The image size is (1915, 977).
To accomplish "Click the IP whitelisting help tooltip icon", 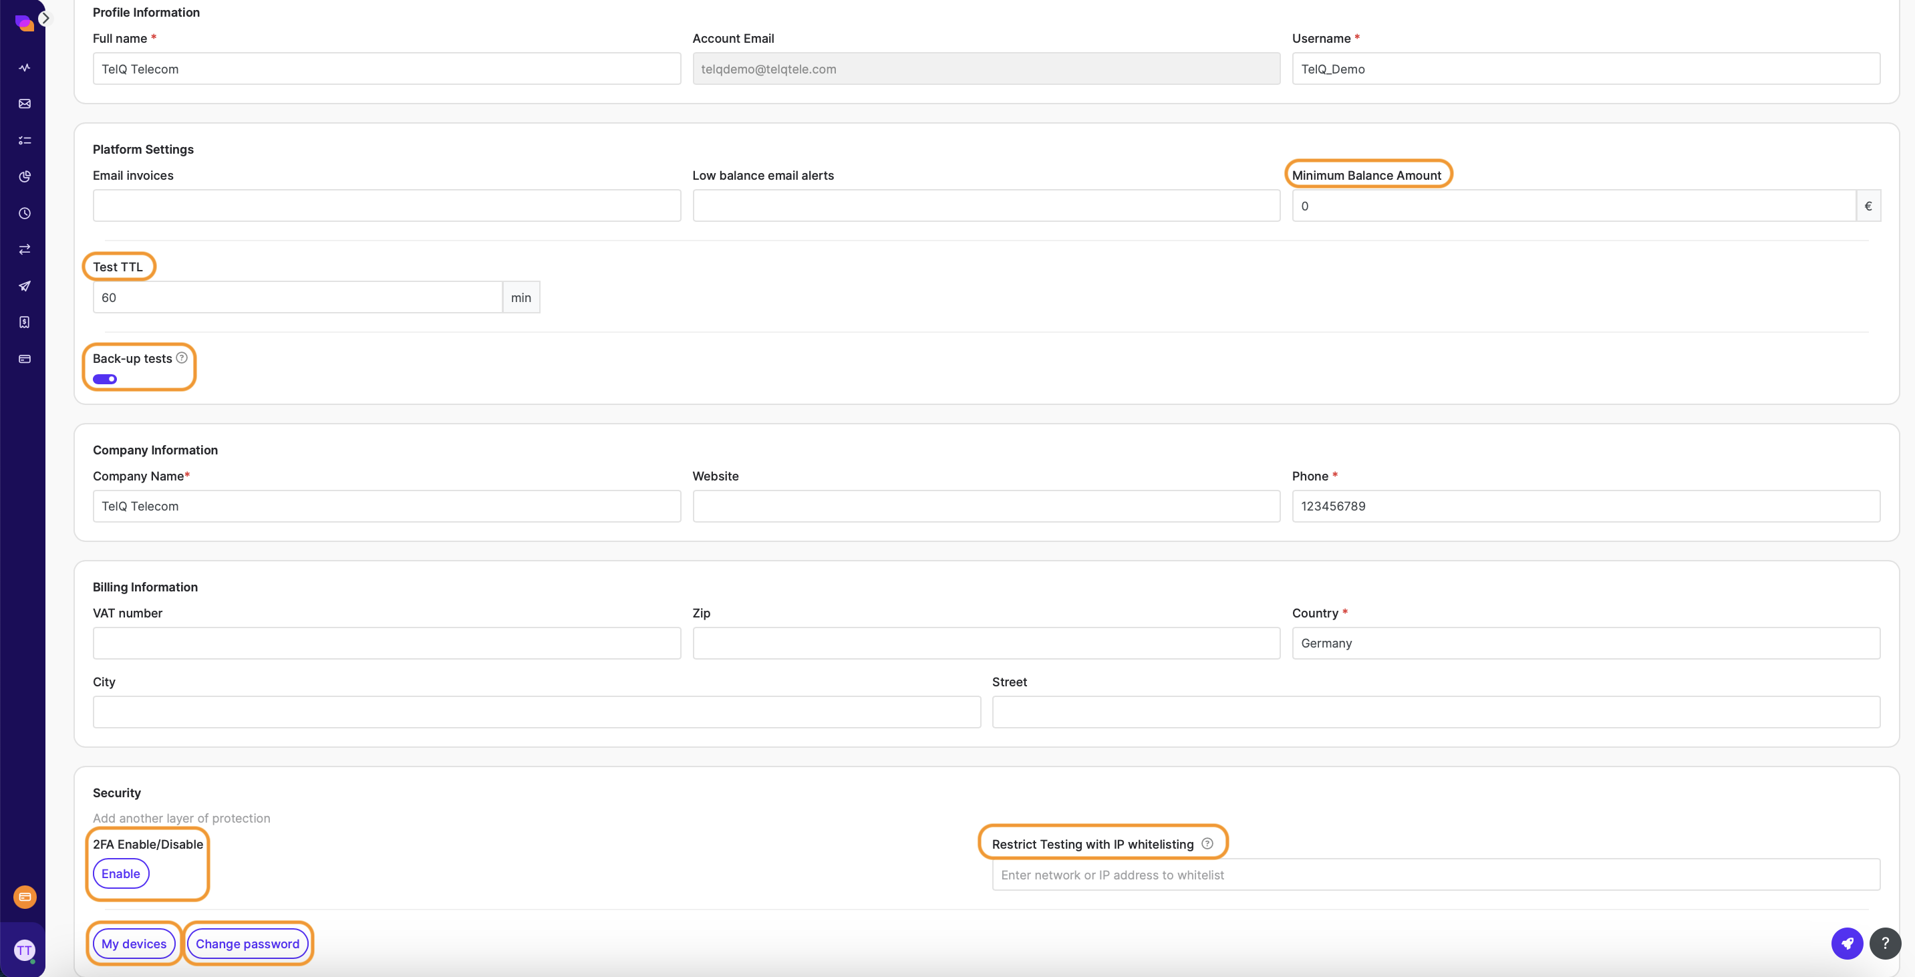I will point(1207,844).
